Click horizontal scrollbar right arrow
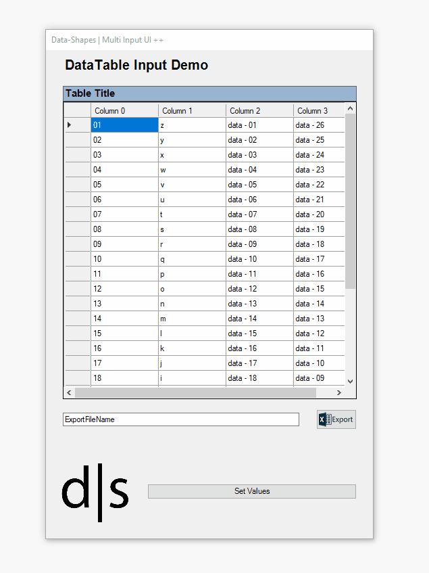Viewport: 429px width, 573px height. [x=339, y=392]
